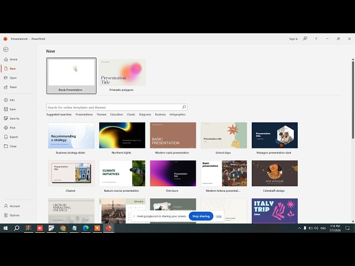The width and height of the screenshot is (355, 266).
Task: Click scrollbar down arrow
Action: click(x=353, y=222)
